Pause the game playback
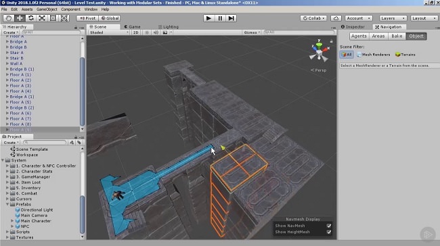Viewport: 440px width, 246px height. click(x=220, y=18)
